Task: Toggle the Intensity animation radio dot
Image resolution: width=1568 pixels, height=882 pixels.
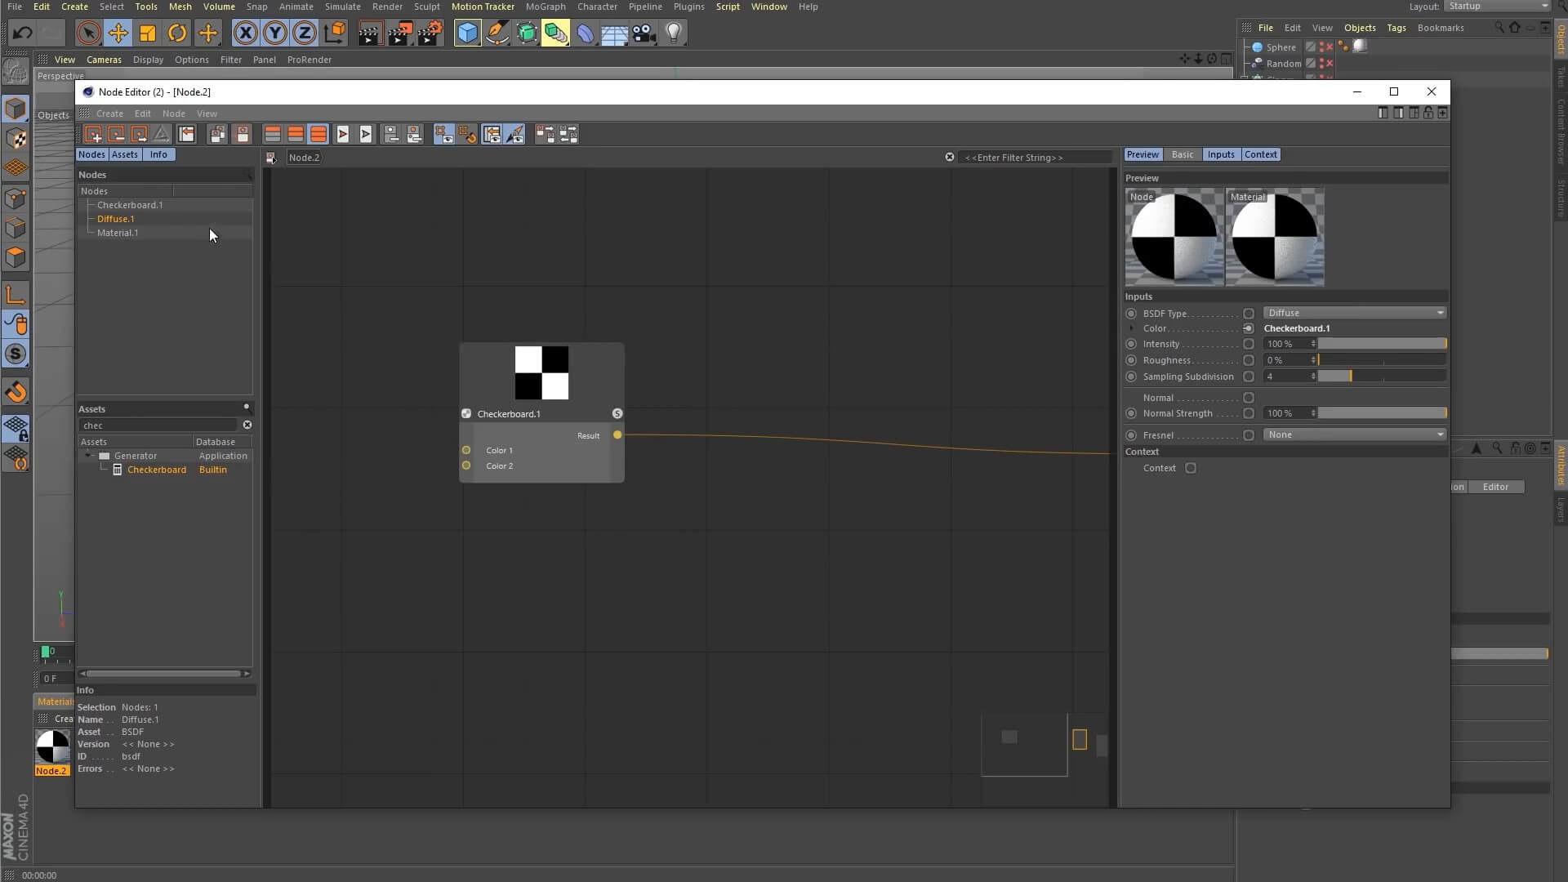Action: tap(1131, 344)
